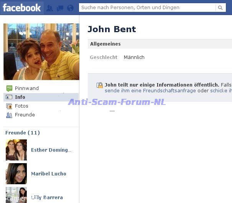Open Maribel Lucho's profile link
The image size is (232, 203).
pos(48,174)
